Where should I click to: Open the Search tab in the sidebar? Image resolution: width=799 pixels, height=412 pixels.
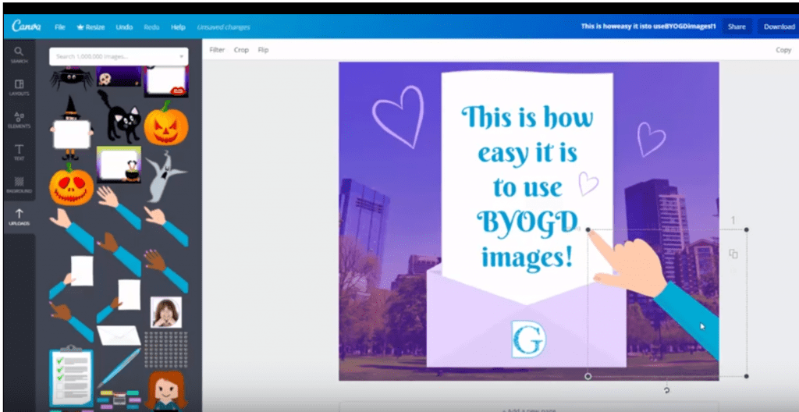19,55
